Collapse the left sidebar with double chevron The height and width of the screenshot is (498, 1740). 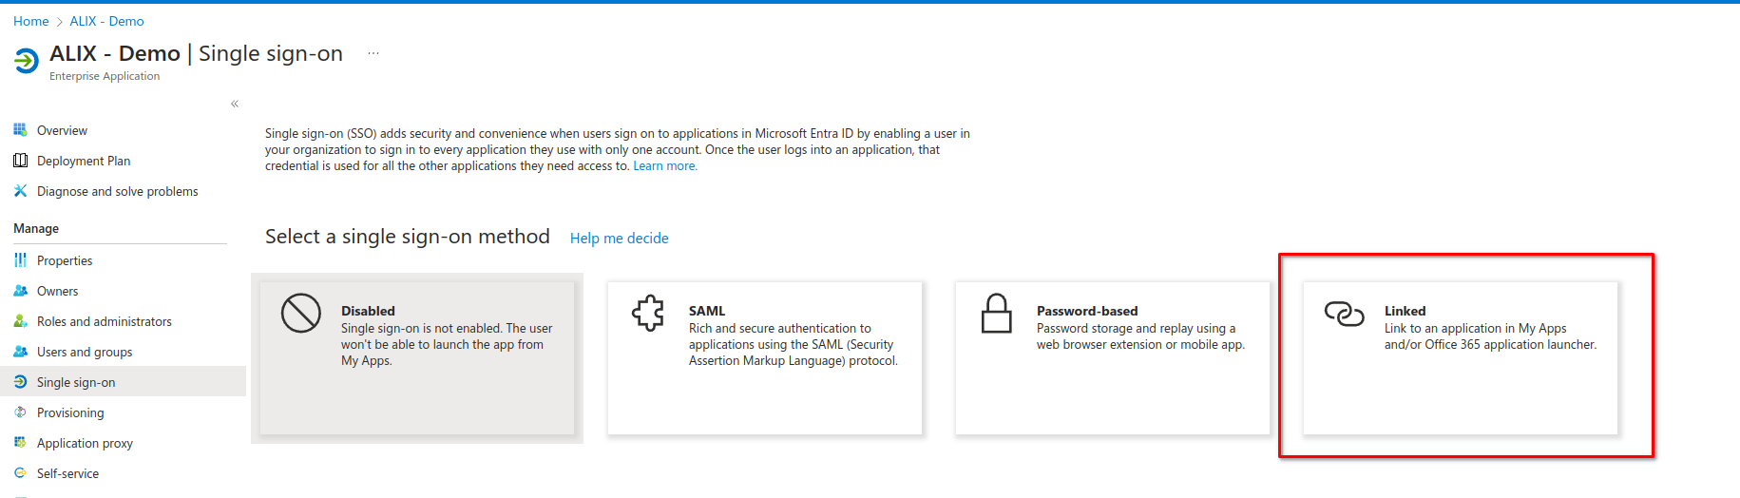click(234, 104)
